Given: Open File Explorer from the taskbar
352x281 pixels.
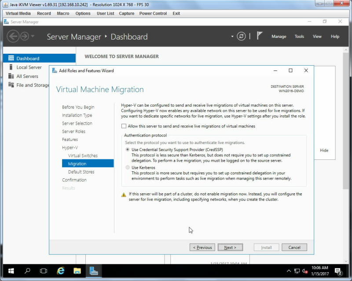Looking at the screenshot, I should pos(77,271).
